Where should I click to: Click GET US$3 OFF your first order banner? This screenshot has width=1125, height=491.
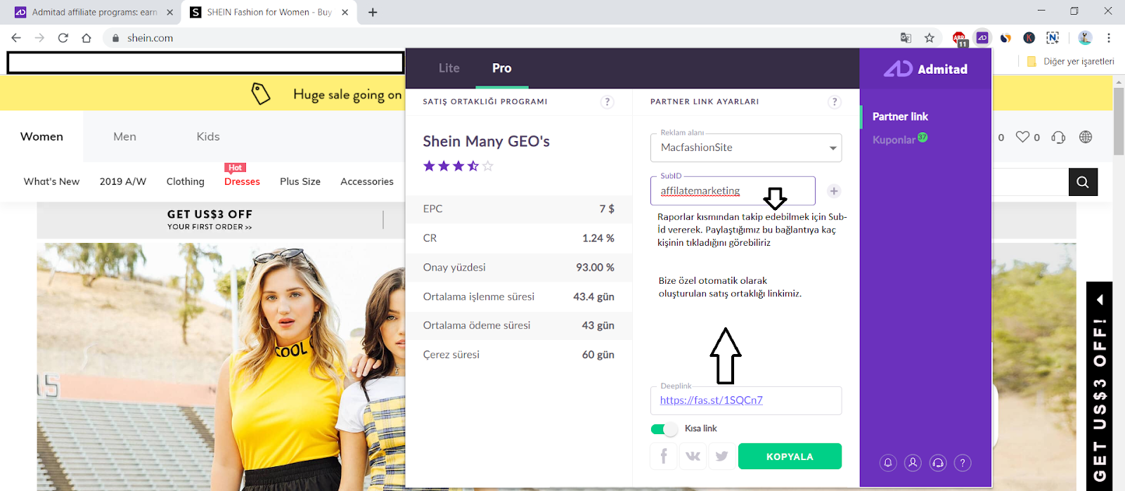[210, 219]
